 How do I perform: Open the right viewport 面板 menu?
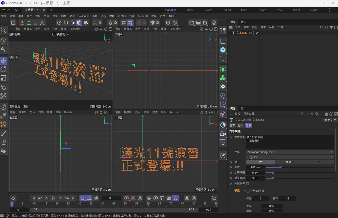(x=58, y=112)
